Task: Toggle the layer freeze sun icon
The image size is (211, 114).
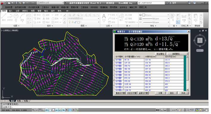Action: (x=72, y=22)
